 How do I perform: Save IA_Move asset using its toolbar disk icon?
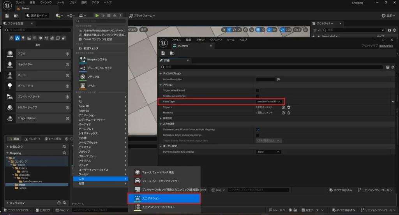[x=163, y=53]
